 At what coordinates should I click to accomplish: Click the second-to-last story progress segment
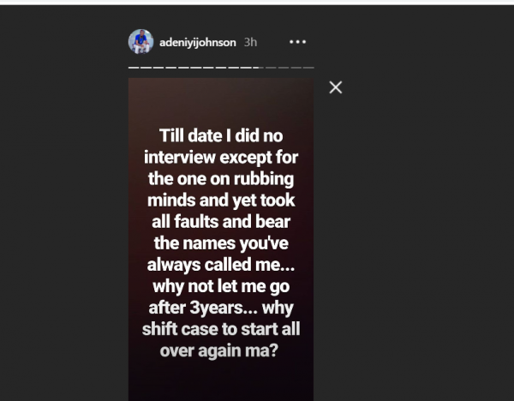pyautogui.click(x=296, y=67)
